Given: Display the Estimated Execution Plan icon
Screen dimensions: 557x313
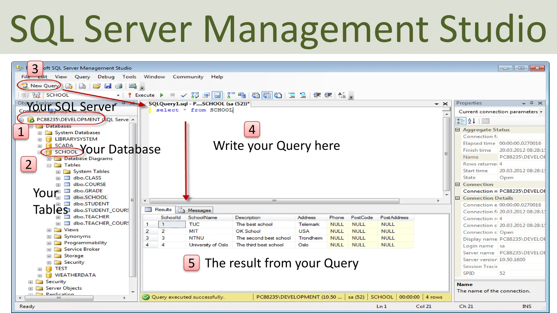Looking at the screenshot, I should [195, 95].
